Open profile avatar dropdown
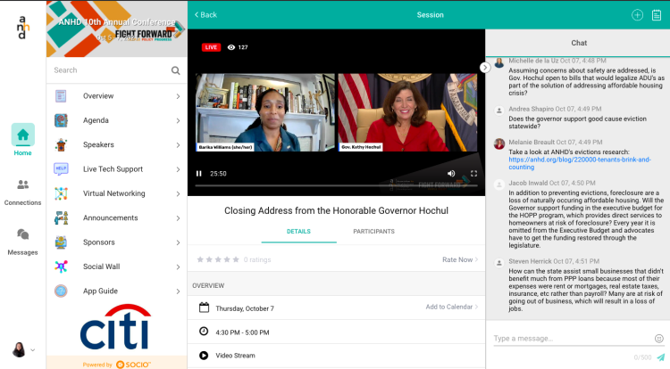The width and height of the screenshot is (670, 369). [x=22, y=350]
